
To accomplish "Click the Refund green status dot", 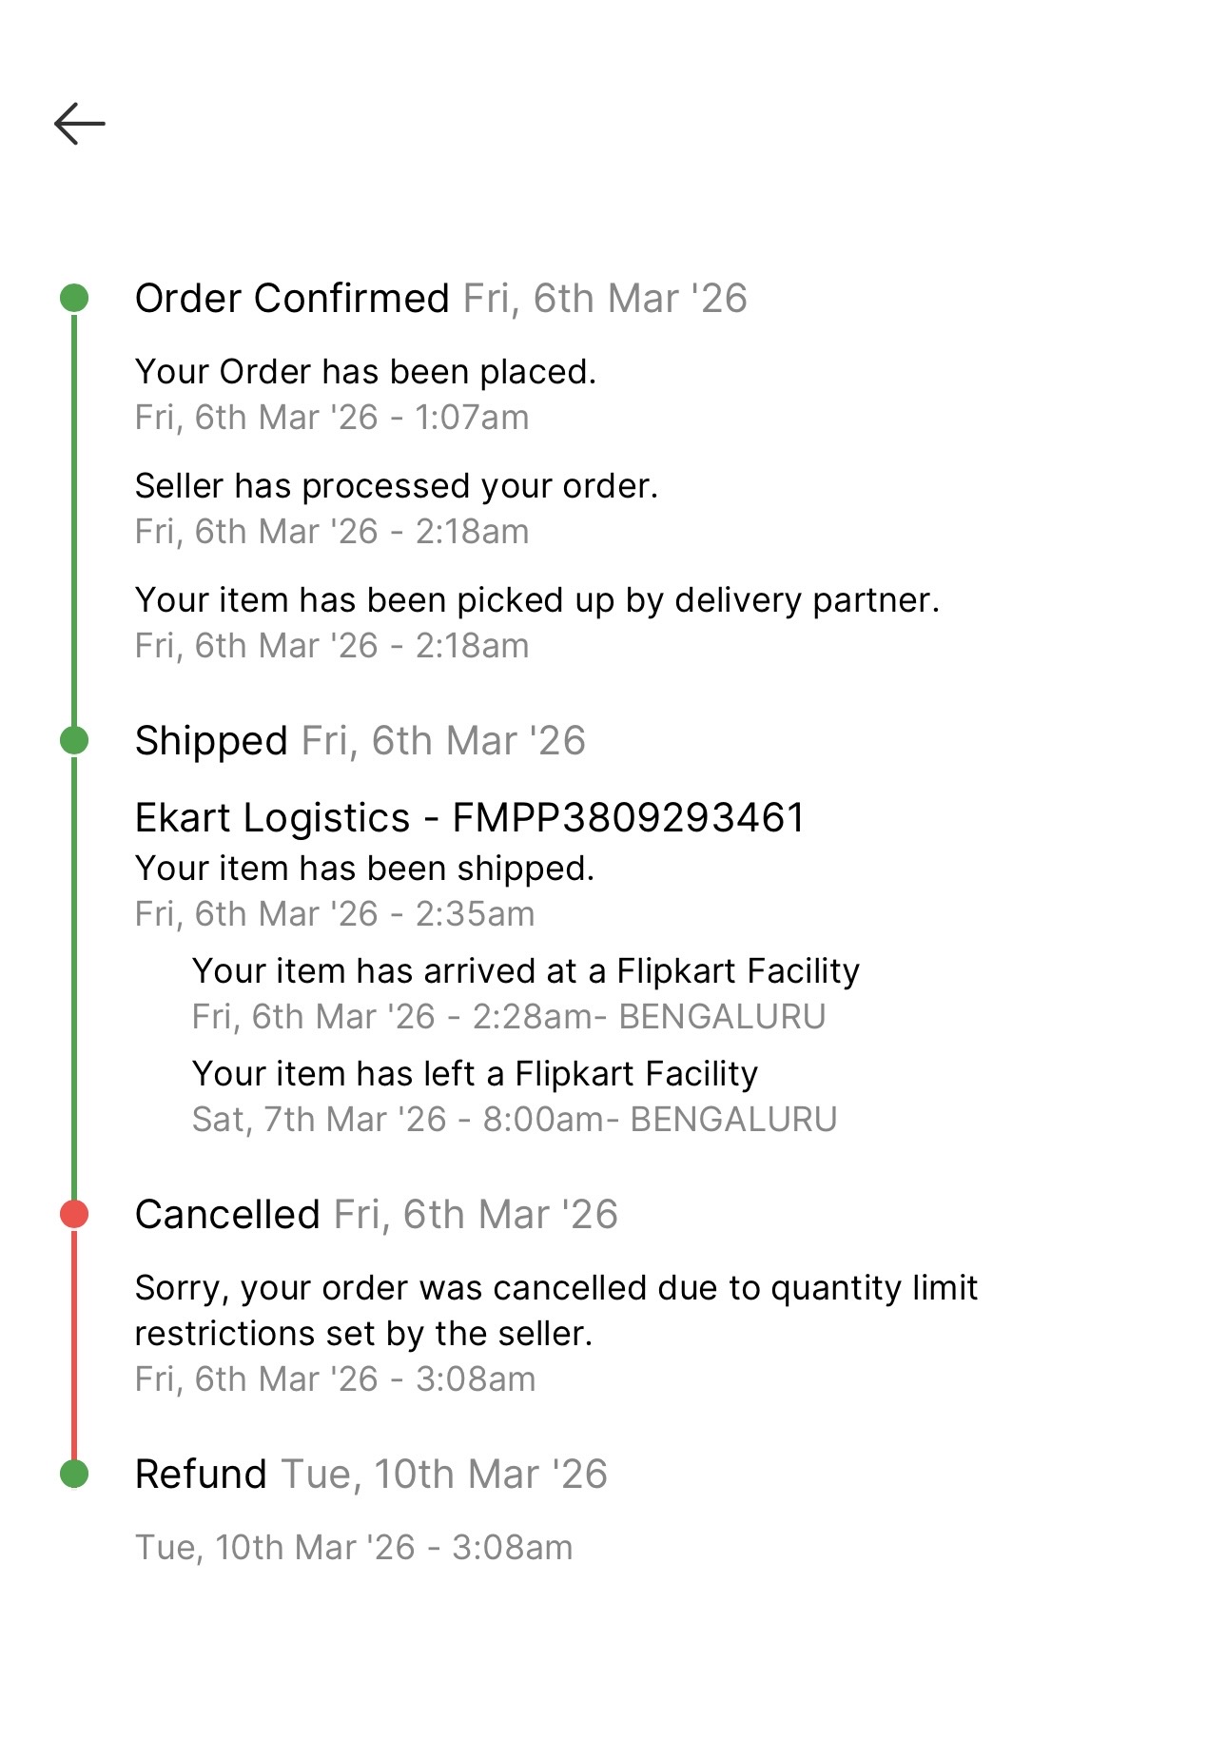I will (x=74, y=1474).
